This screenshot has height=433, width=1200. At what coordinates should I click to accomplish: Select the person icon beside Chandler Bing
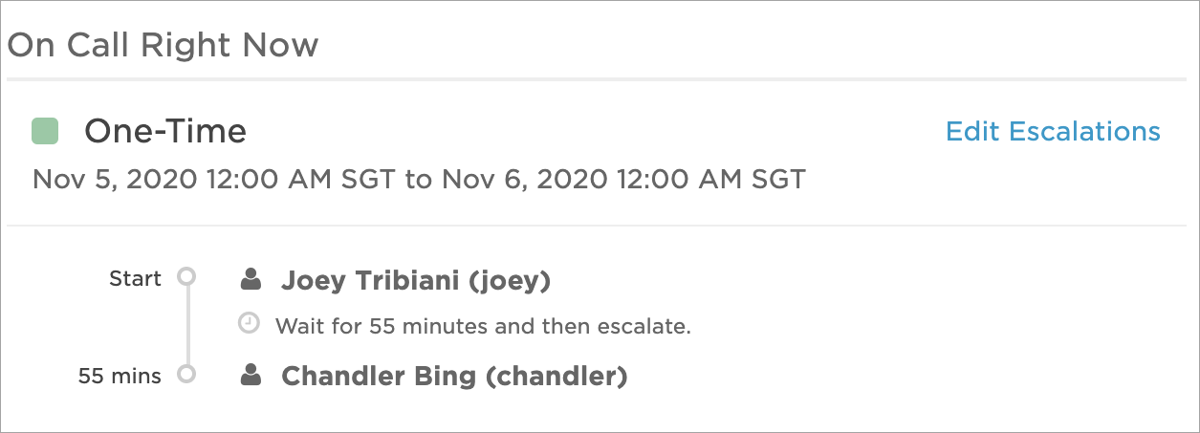click(x=251, y=375)
